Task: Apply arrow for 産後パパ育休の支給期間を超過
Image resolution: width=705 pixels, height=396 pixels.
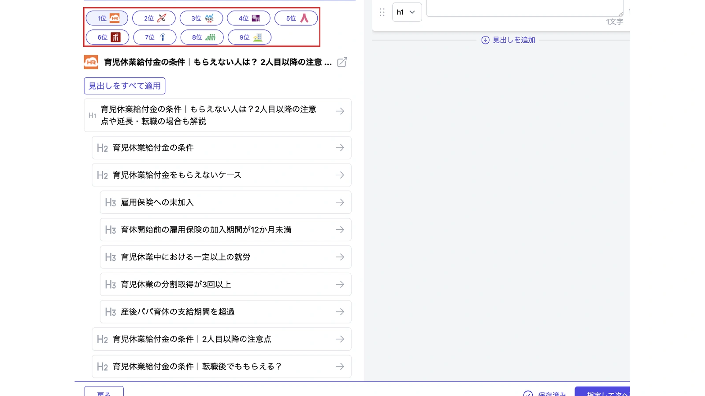Action: (x=340, y=312)
